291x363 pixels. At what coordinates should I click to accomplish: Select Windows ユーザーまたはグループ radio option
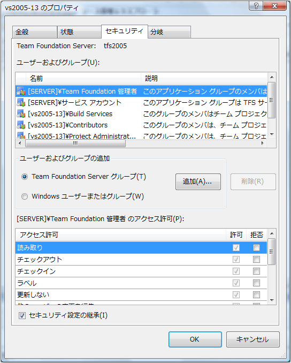coord(25,196)
